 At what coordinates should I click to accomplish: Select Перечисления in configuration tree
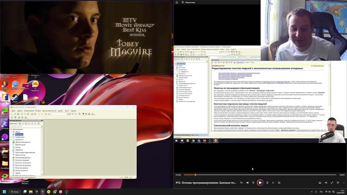[x=20, y=145]
